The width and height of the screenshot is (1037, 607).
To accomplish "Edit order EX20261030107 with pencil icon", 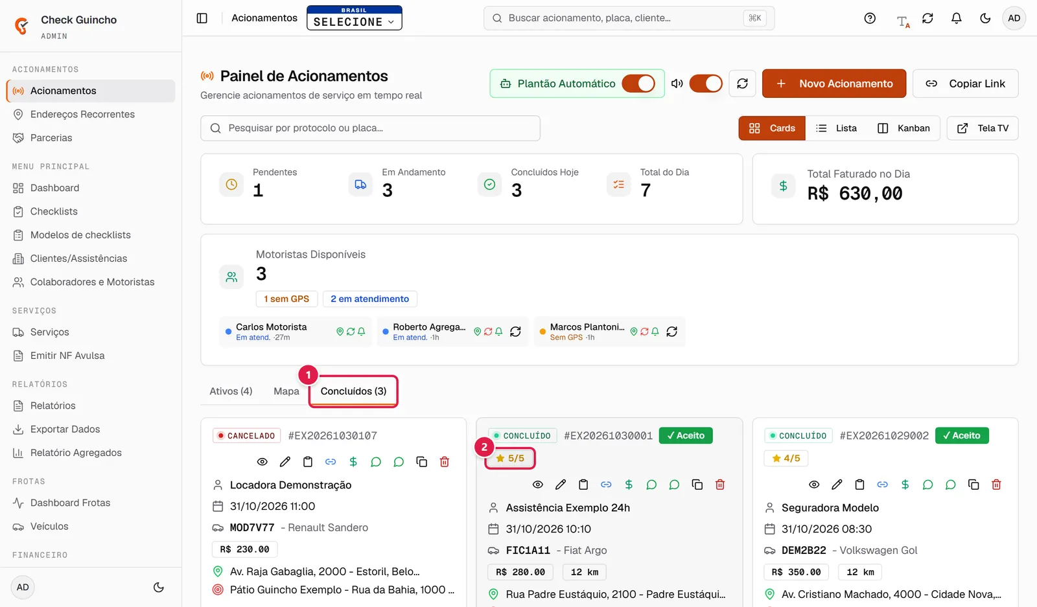I will click(x=285, y=462).
